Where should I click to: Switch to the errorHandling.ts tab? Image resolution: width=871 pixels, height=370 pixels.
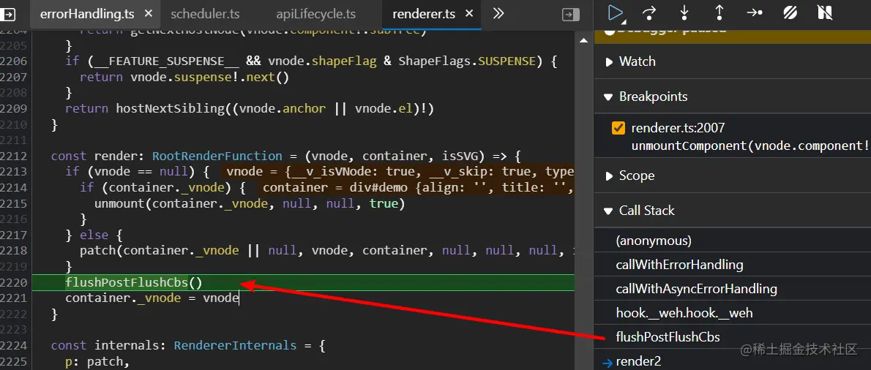click(x=87, y=15)
